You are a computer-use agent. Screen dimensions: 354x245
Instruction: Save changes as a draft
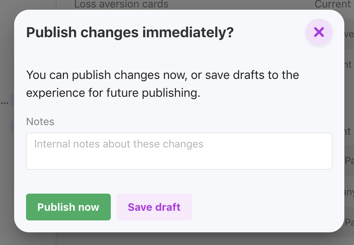(154, 207)
